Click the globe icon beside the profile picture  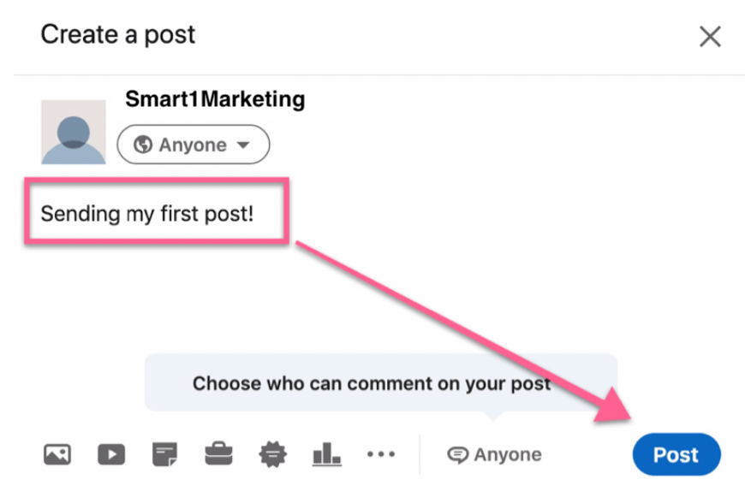(x=143, y=145)
